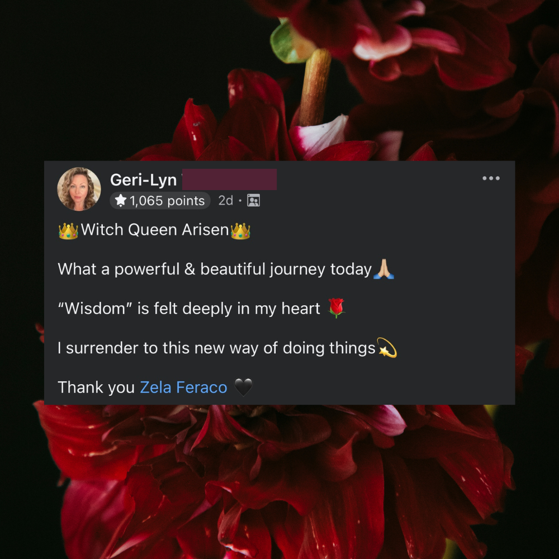The image size is (559, 559).
Task: Click the "Wisdom" is felt deeply line
Action: pyautogui.click(x=189, y=309)
